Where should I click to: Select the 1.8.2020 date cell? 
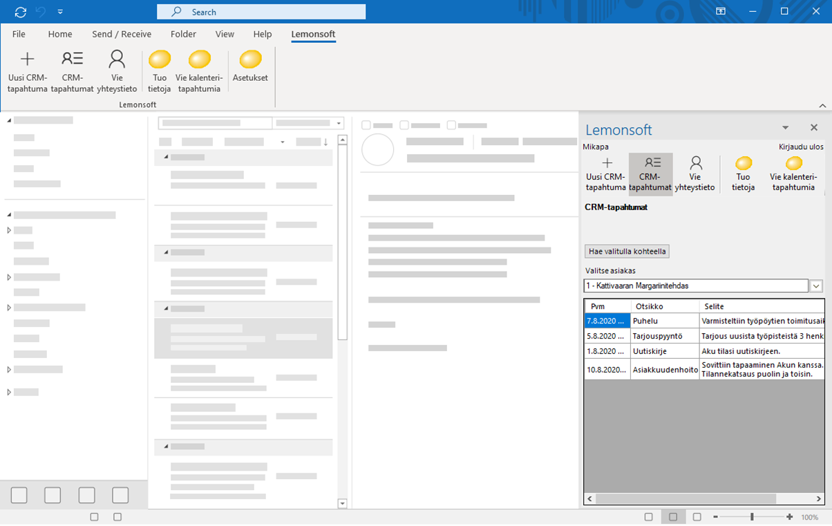click(x=607, y=351)
